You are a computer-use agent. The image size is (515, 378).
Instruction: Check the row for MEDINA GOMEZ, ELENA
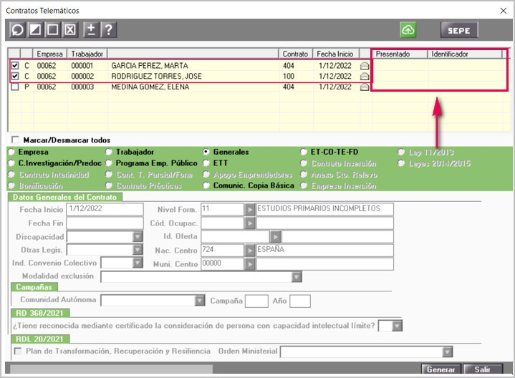point(15,87)
